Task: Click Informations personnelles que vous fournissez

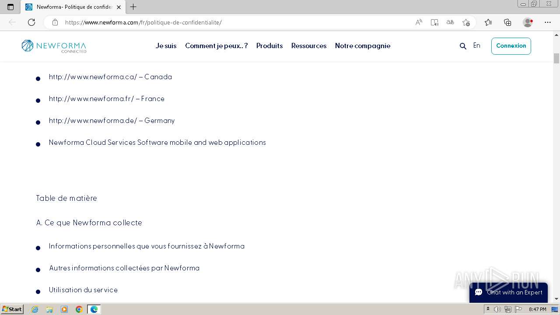Action: click(x=147, y=246)
